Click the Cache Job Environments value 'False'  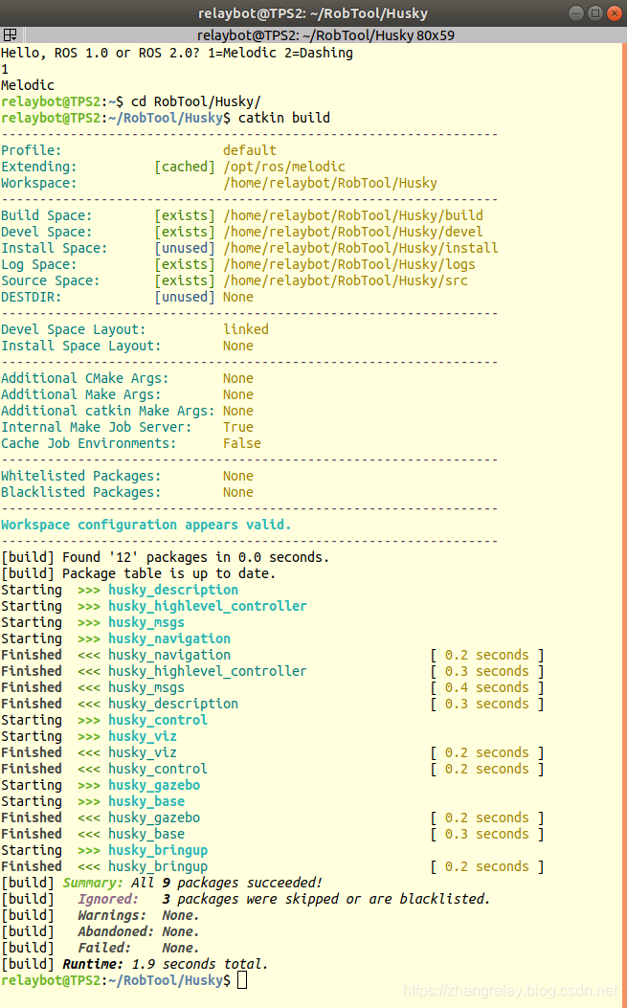coord(242,443)
